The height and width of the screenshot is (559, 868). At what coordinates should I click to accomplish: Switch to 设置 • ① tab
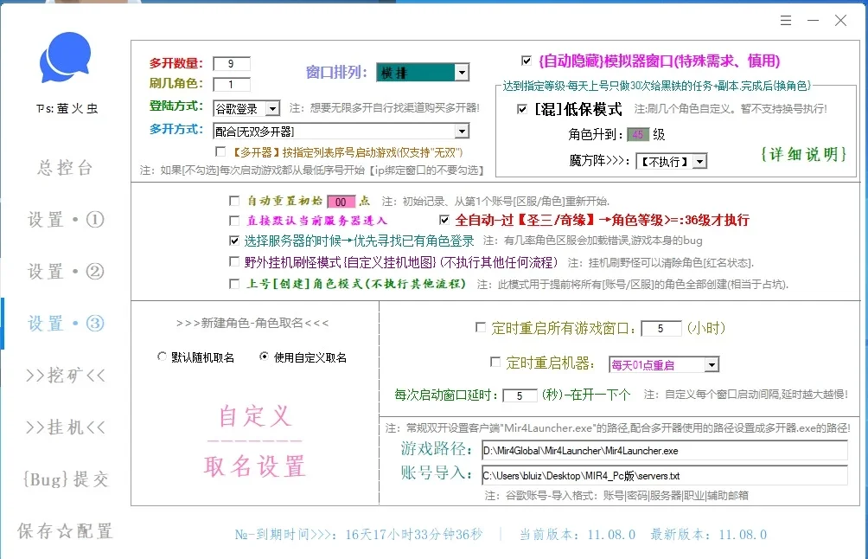66,220
